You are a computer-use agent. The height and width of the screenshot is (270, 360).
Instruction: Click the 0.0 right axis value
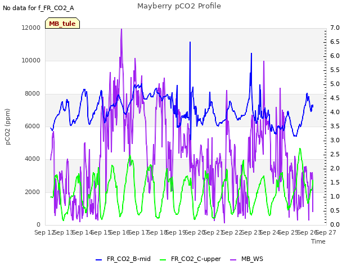[335, 224]
